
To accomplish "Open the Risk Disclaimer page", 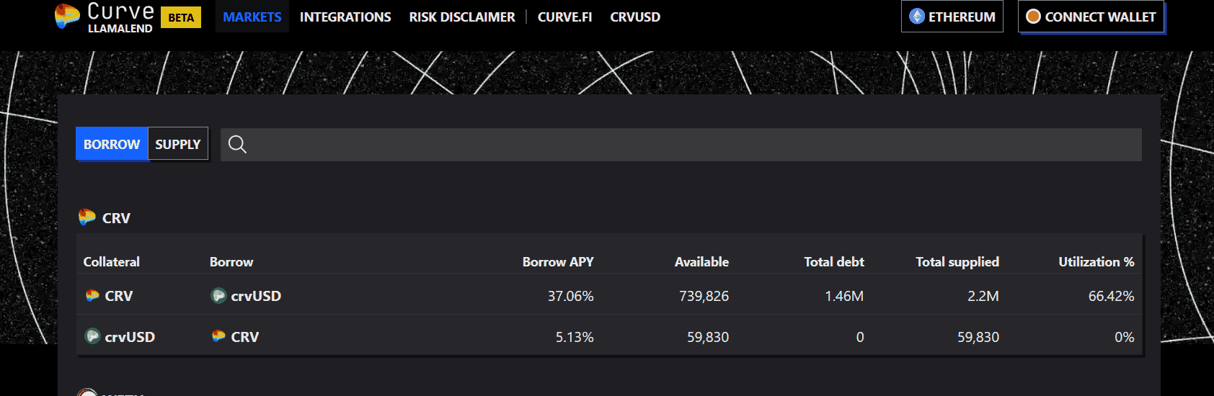I will (x=462, y=17).
